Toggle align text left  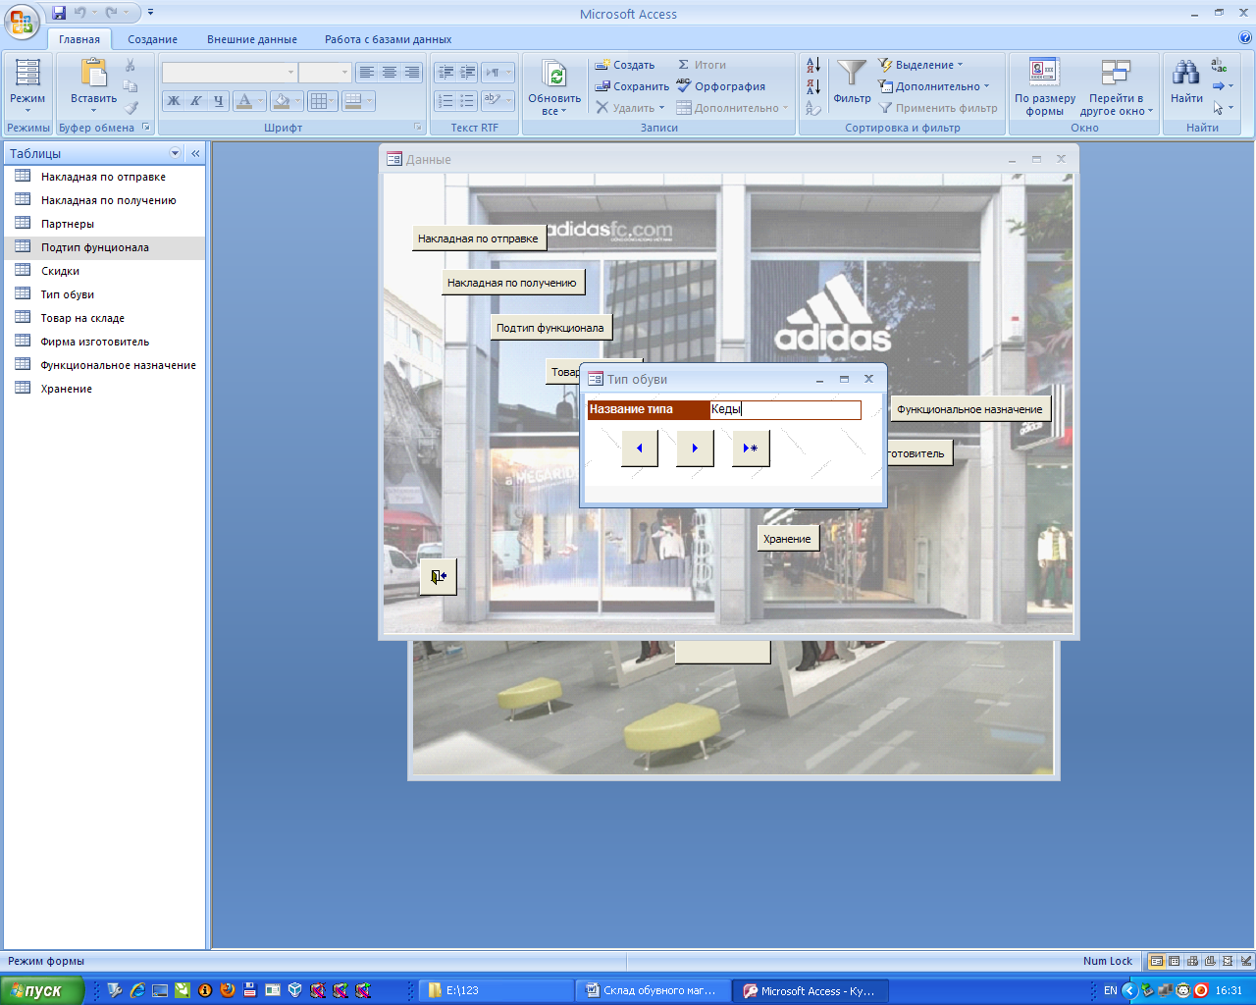(x=367, y=73)
